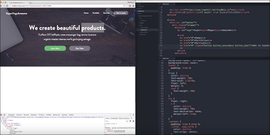Click the highlighted word products in headline
Viewport: 270px width, 135px height.
pos(92,28)
